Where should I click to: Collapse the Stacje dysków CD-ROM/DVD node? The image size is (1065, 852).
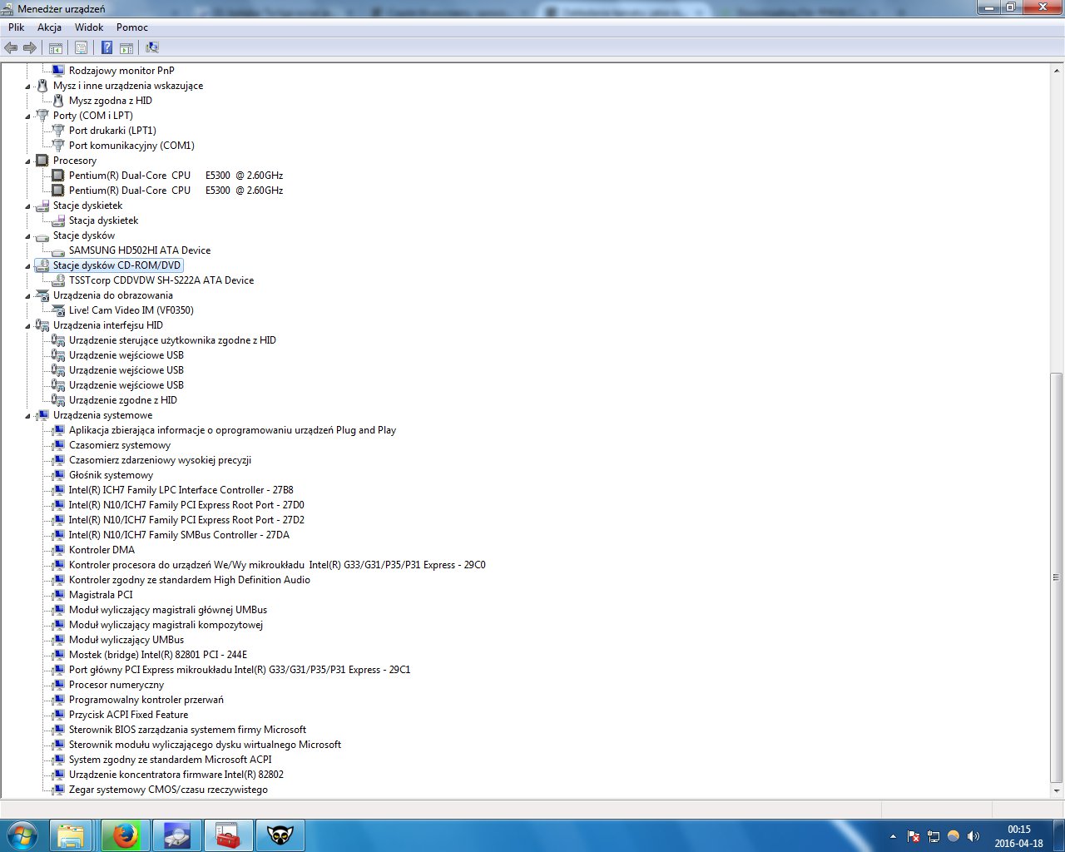click(x=27, y=266)
